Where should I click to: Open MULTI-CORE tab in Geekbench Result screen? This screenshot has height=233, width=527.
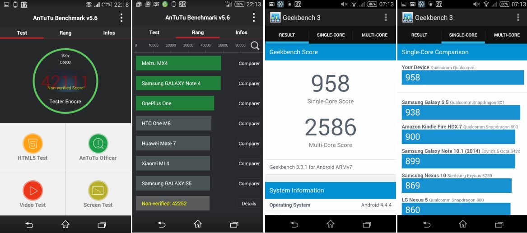374,35
